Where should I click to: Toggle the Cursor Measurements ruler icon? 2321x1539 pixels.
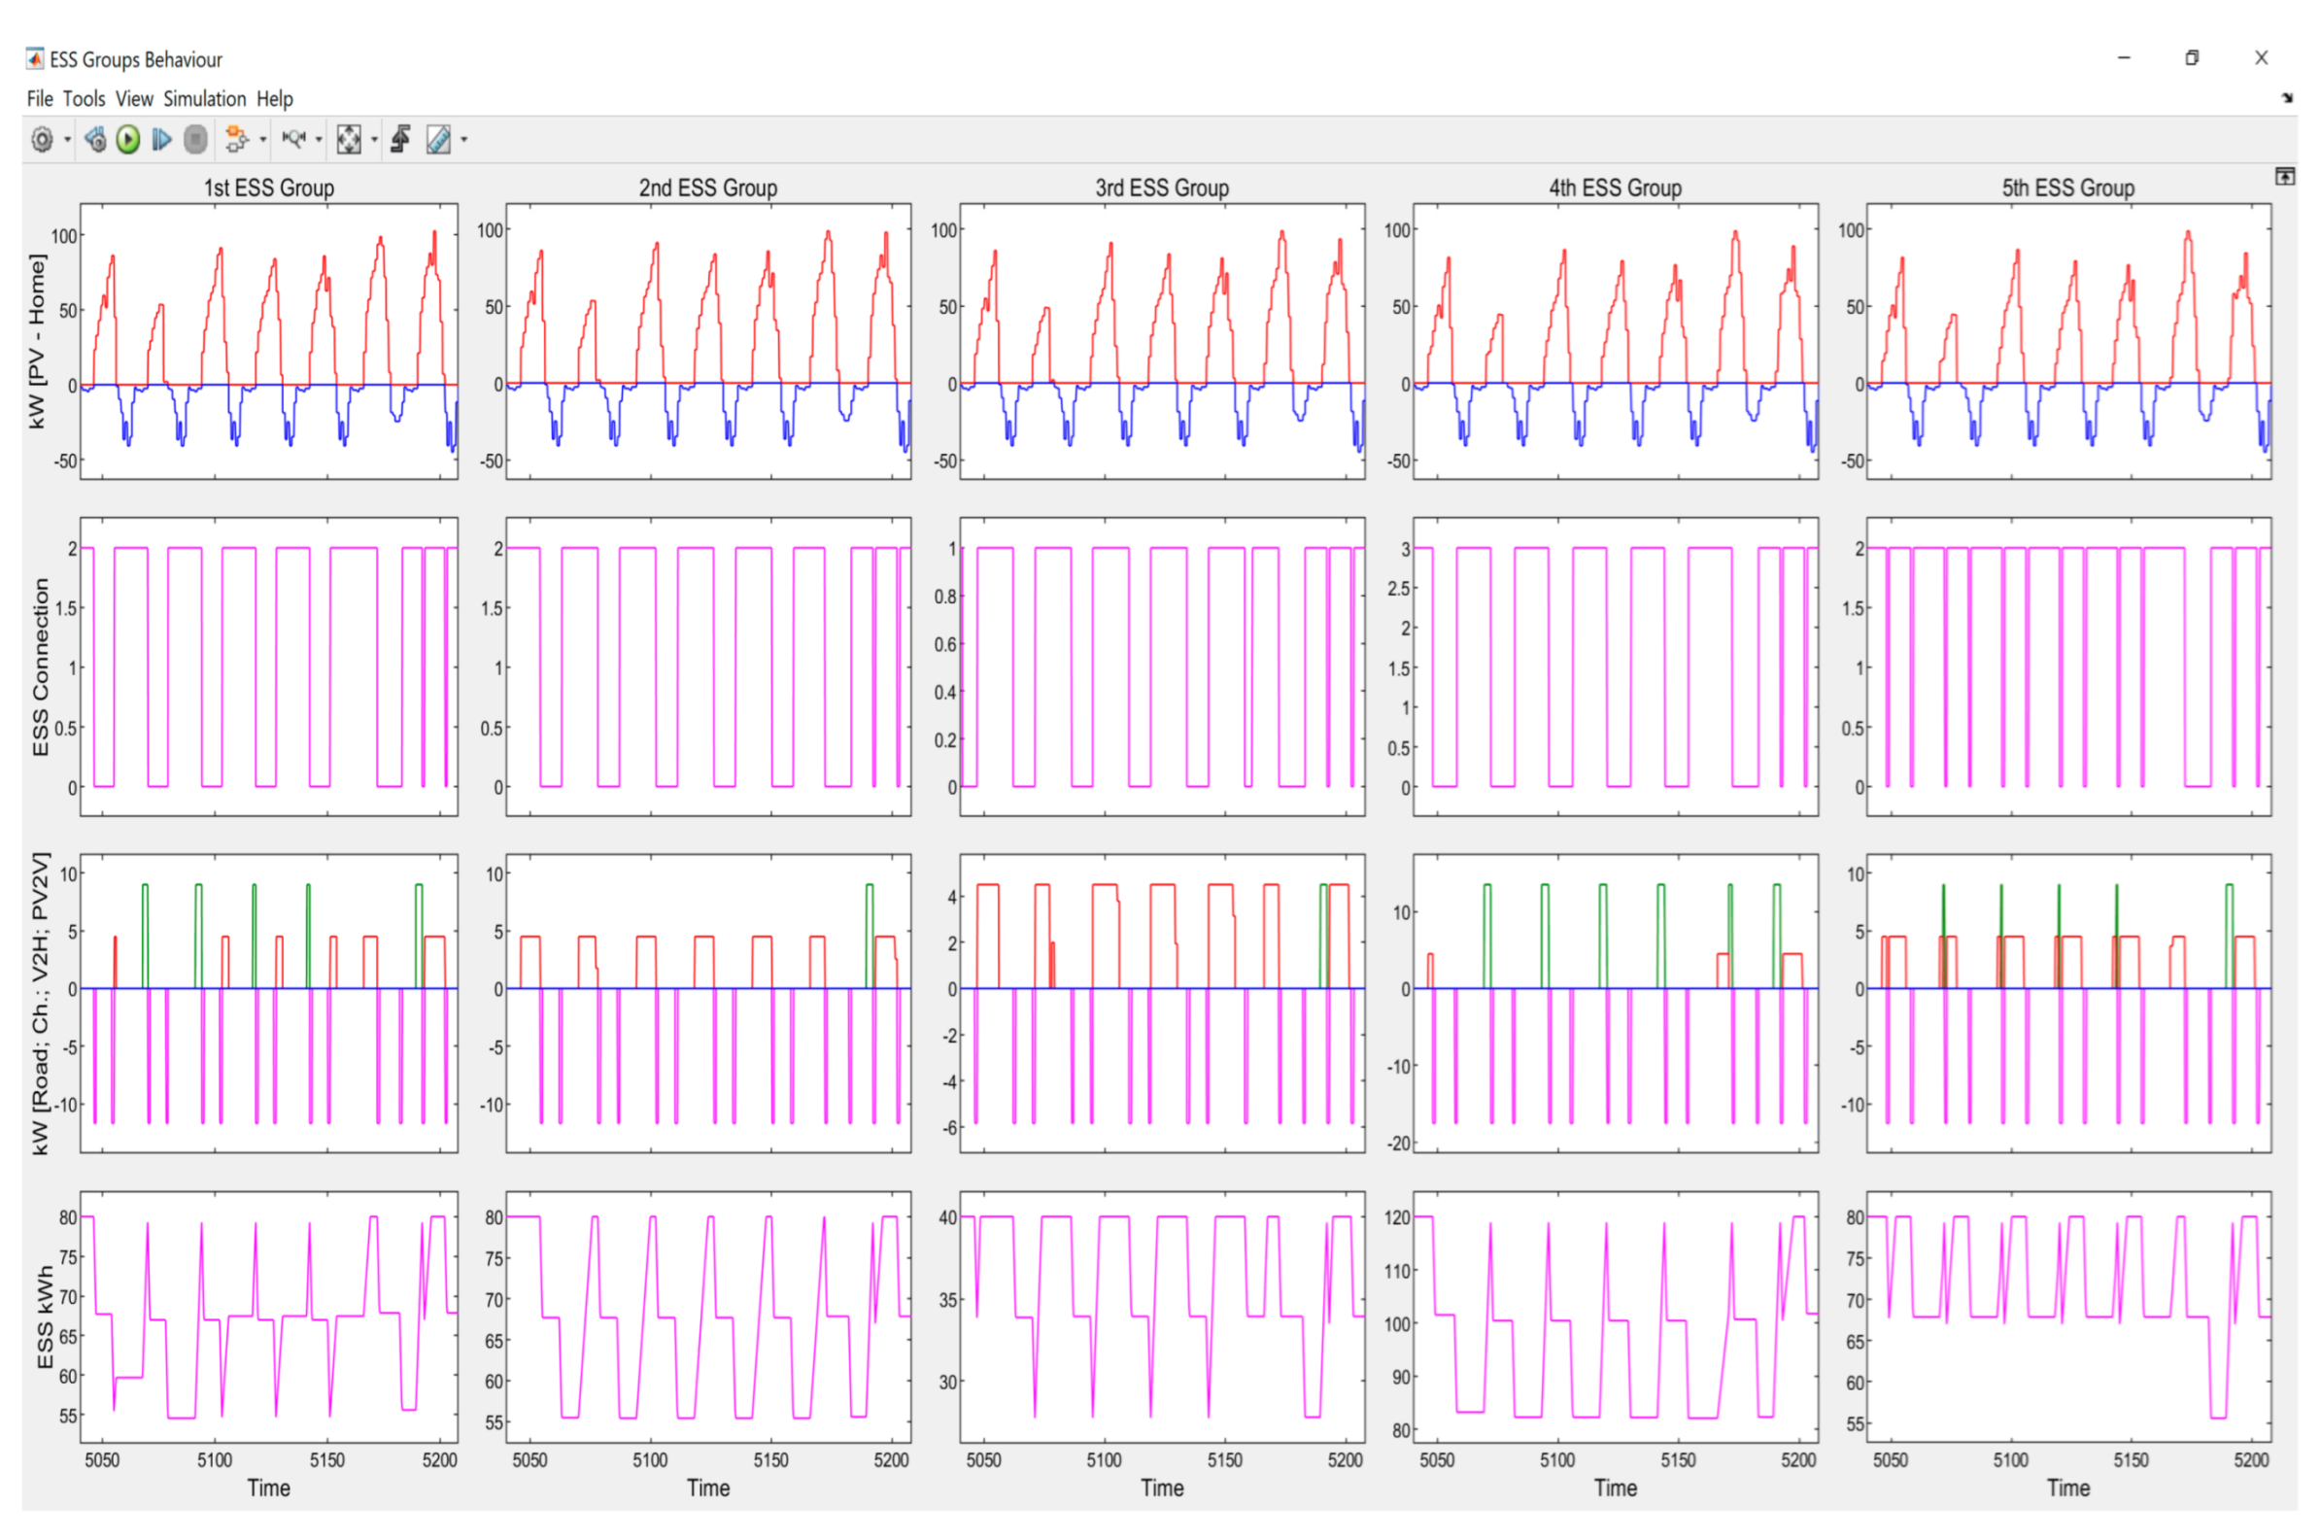pyautogui.click(x=439, y=139)
